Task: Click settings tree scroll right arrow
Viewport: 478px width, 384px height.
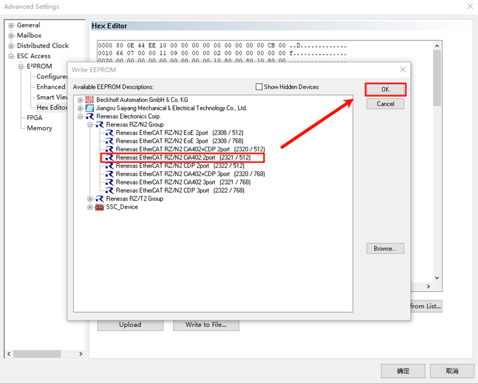Action: click(81, 354)
